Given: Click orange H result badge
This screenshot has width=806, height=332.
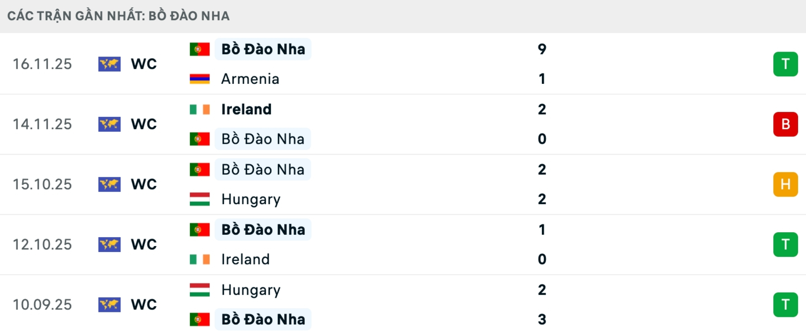Looking at the screenshot, I should (x=785, y=184).
